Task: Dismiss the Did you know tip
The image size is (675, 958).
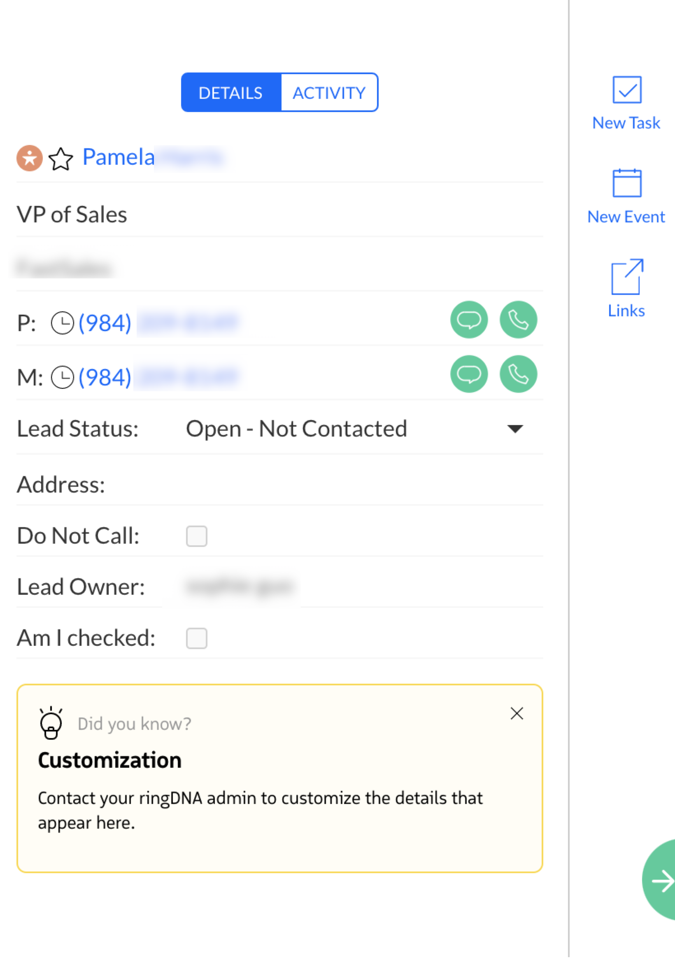Action: 517,714
